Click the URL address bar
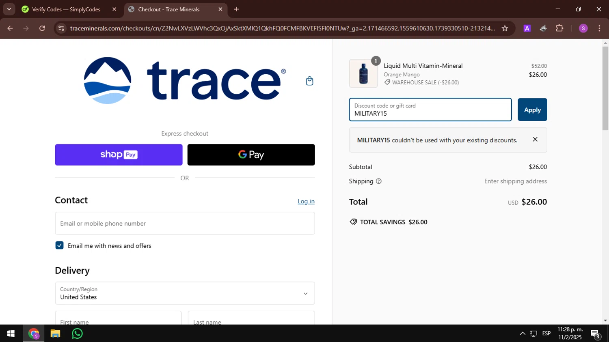The height and width of the screenshot is (342, 609). (x=282, y=28)
